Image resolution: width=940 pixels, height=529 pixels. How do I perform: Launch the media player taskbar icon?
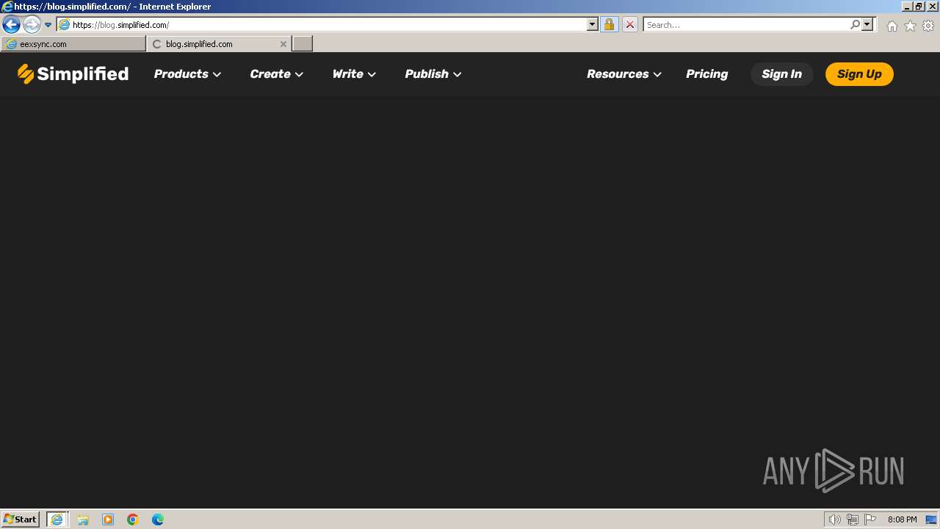click(x=108, y=519)
